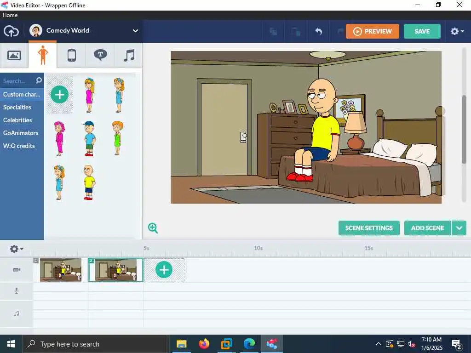Image resolution: width=471 pixels, height=353 pixels.
Task: Open Microsoft Edge from taskbar
Action: 249,344
